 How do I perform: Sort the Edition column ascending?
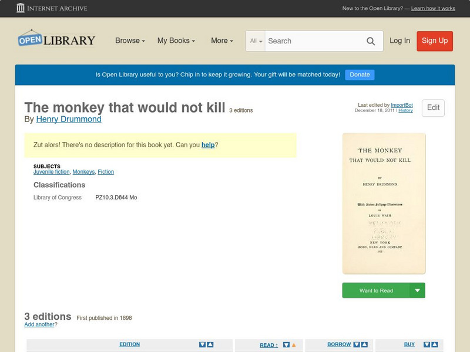tap(210, 345)
